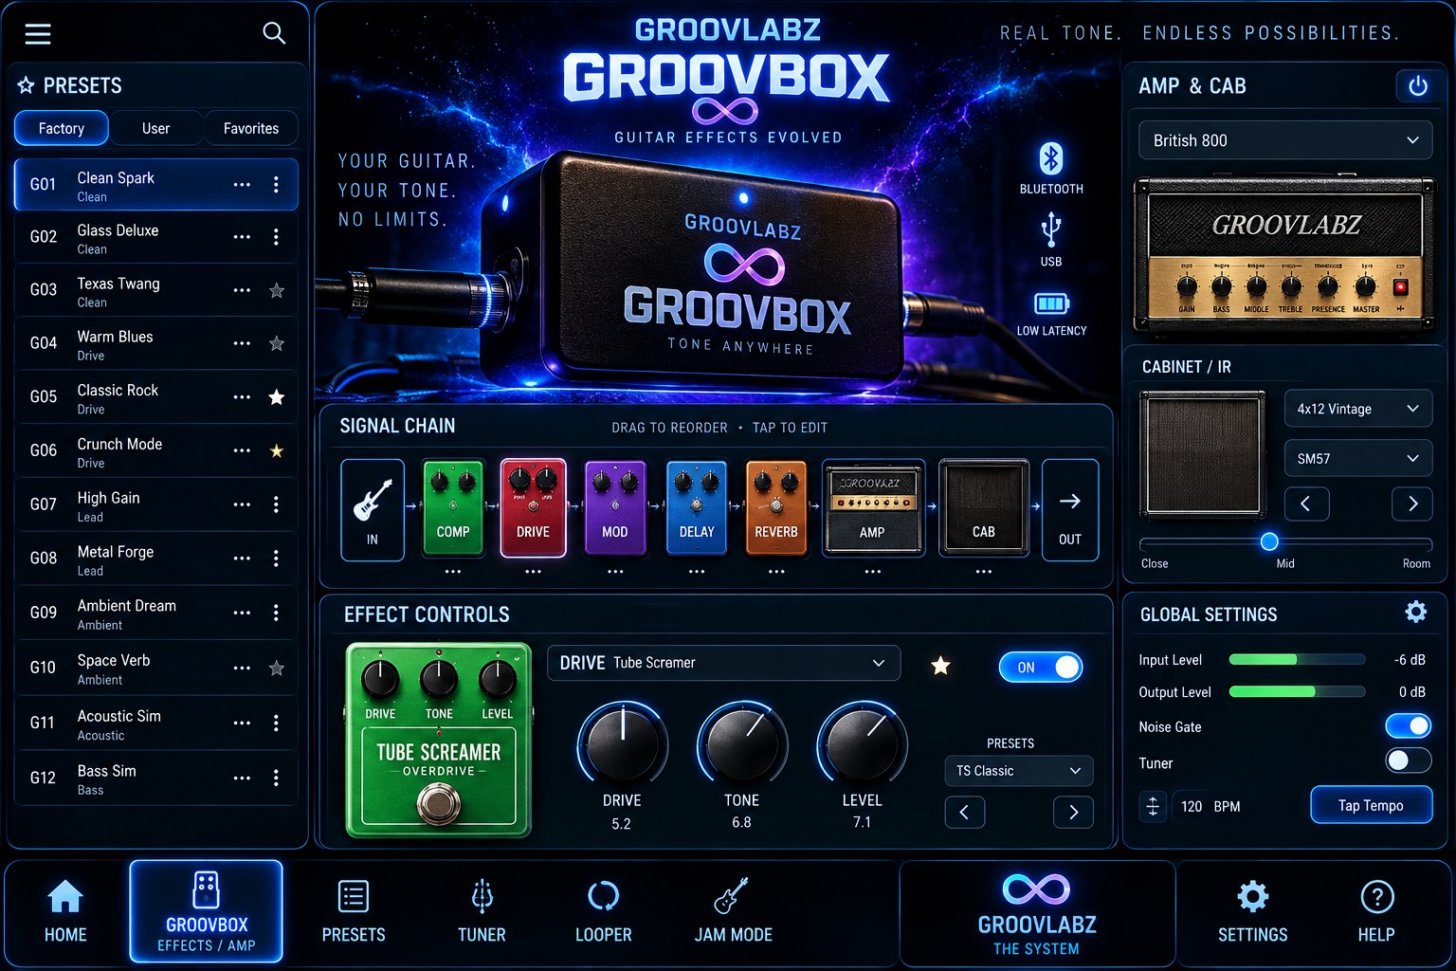The height and width of the screenshot is (971, 1456).
Task: Open the Looper from bottom navigation
Action: coord(604,911)
